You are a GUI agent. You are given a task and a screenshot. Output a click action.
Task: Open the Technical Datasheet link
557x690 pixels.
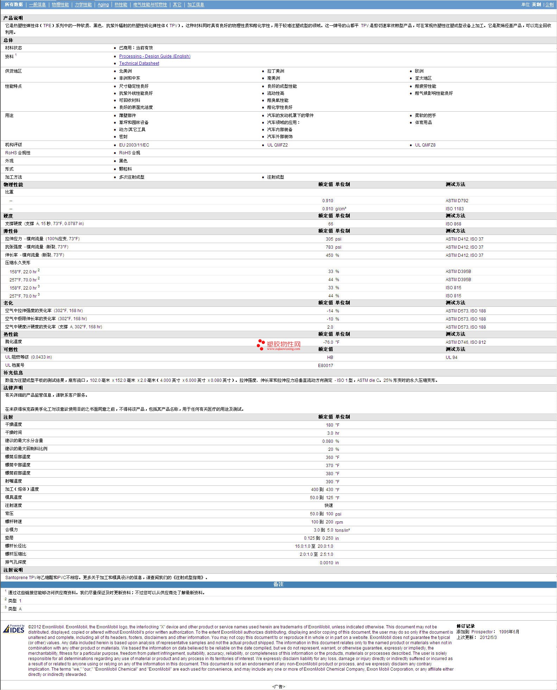[139, 63]
